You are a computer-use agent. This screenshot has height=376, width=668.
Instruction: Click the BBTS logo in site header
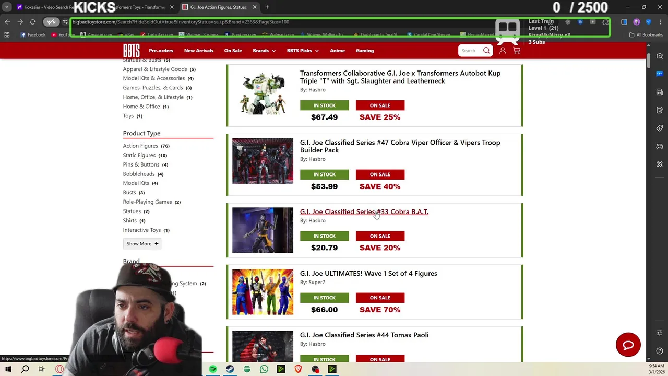(x=131, y=51)
